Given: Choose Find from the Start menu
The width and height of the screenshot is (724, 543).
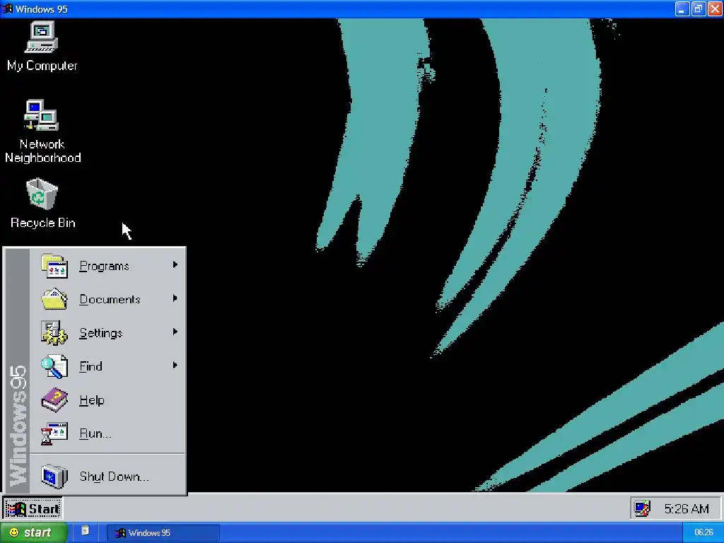Looking at the screenshot, I should [107, 366].
